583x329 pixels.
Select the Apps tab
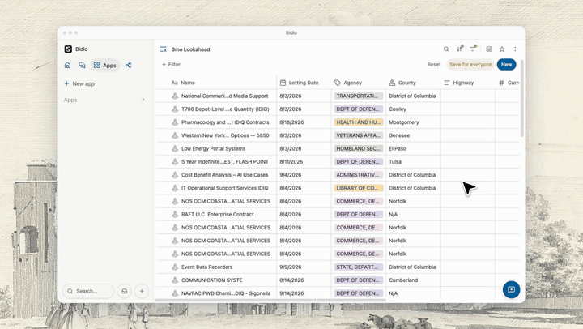[104, 65]
